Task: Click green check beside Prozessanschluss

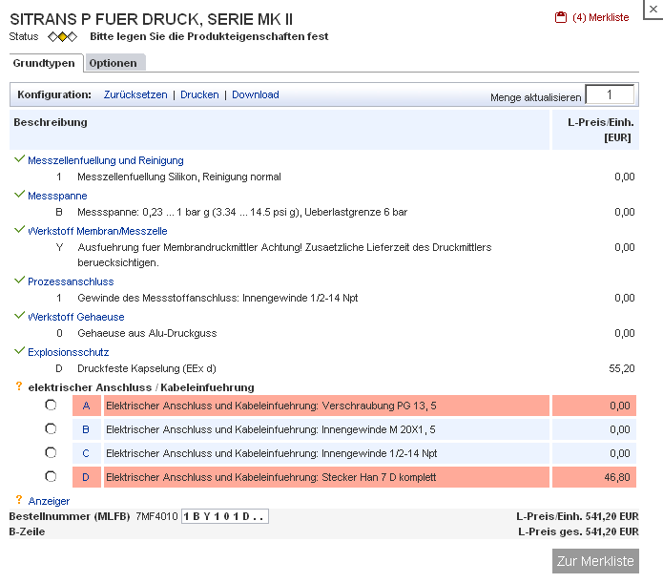Action: point(19,281)
